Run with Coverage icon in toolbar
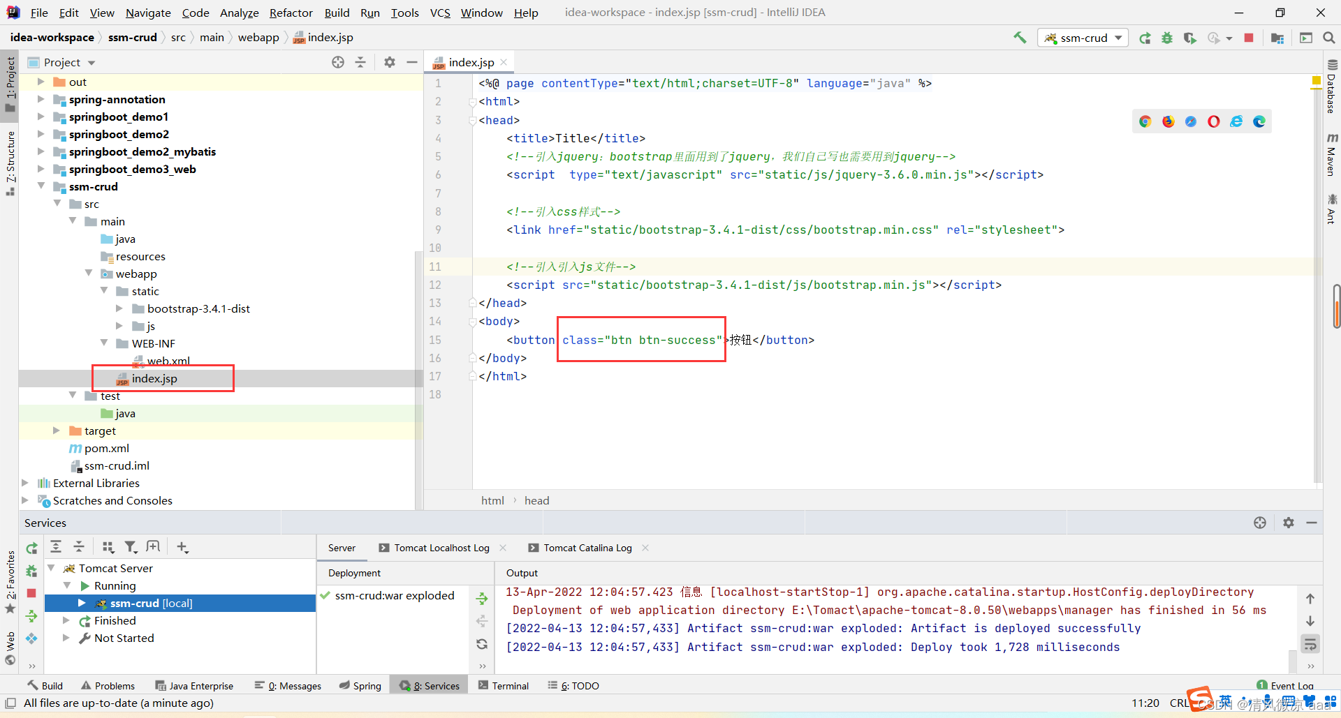Viewport: 1341px width, 718px height. click(x=1189, y=38)
